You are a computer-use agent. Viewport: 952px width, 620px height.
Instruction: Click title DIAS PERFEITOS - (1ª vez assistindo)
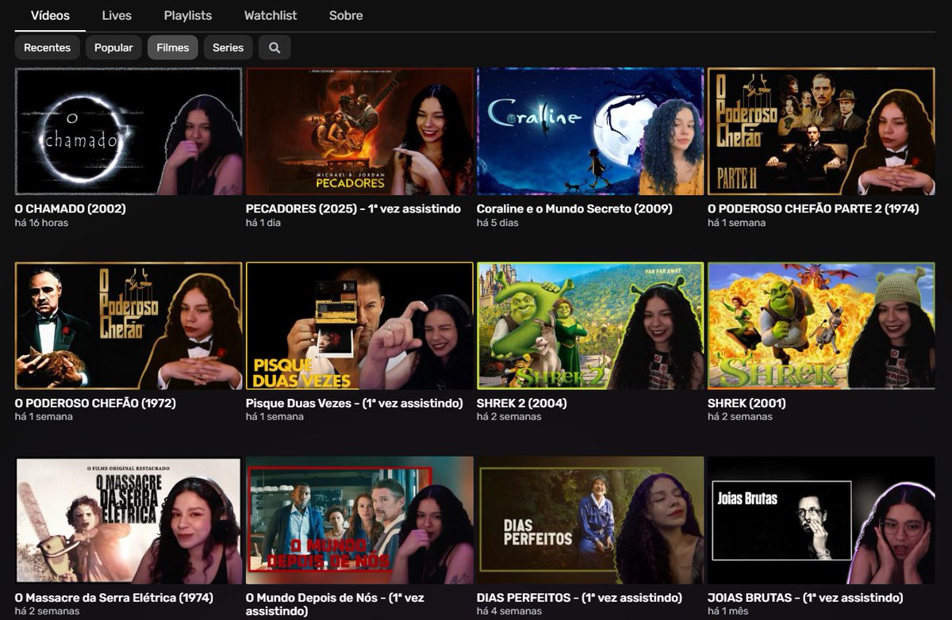[x=579, y=598]
